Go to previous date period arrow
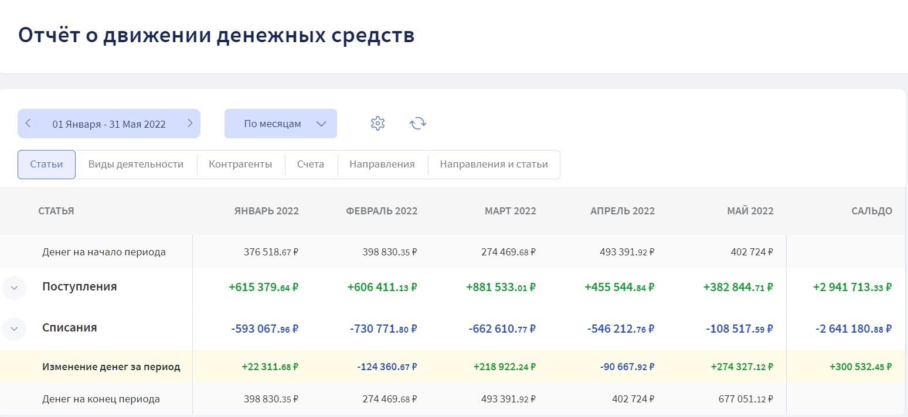Image resolution: width=908 pixels, height=417 pixels. (28, 124)
